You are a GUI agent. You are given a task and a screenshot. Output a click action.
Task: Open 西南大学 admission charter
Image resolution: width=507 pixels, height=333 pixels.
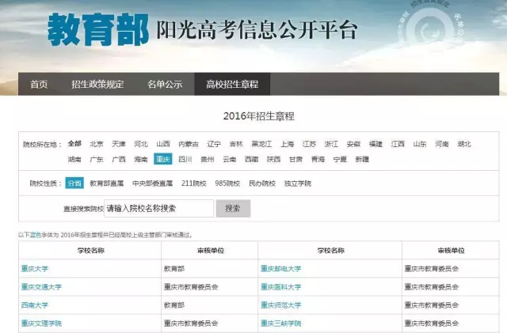point(35,305)
